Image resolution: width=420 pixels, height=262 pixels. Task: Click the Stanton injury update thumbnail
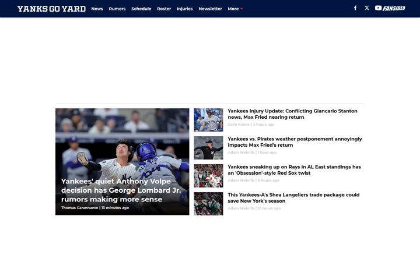pyautogui.click(x=208, y=120)
